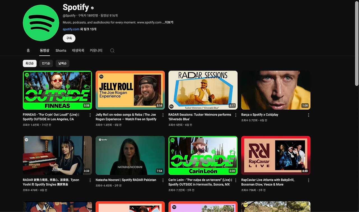Open the 재생목록 tab
359x212 pixels.
tap(78, 51)
